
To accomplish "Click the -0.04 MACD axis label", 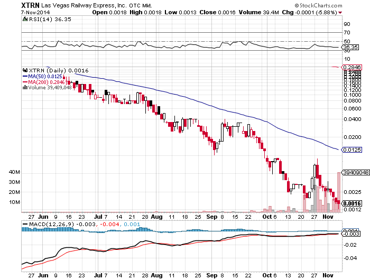I will tap(350, 258).
